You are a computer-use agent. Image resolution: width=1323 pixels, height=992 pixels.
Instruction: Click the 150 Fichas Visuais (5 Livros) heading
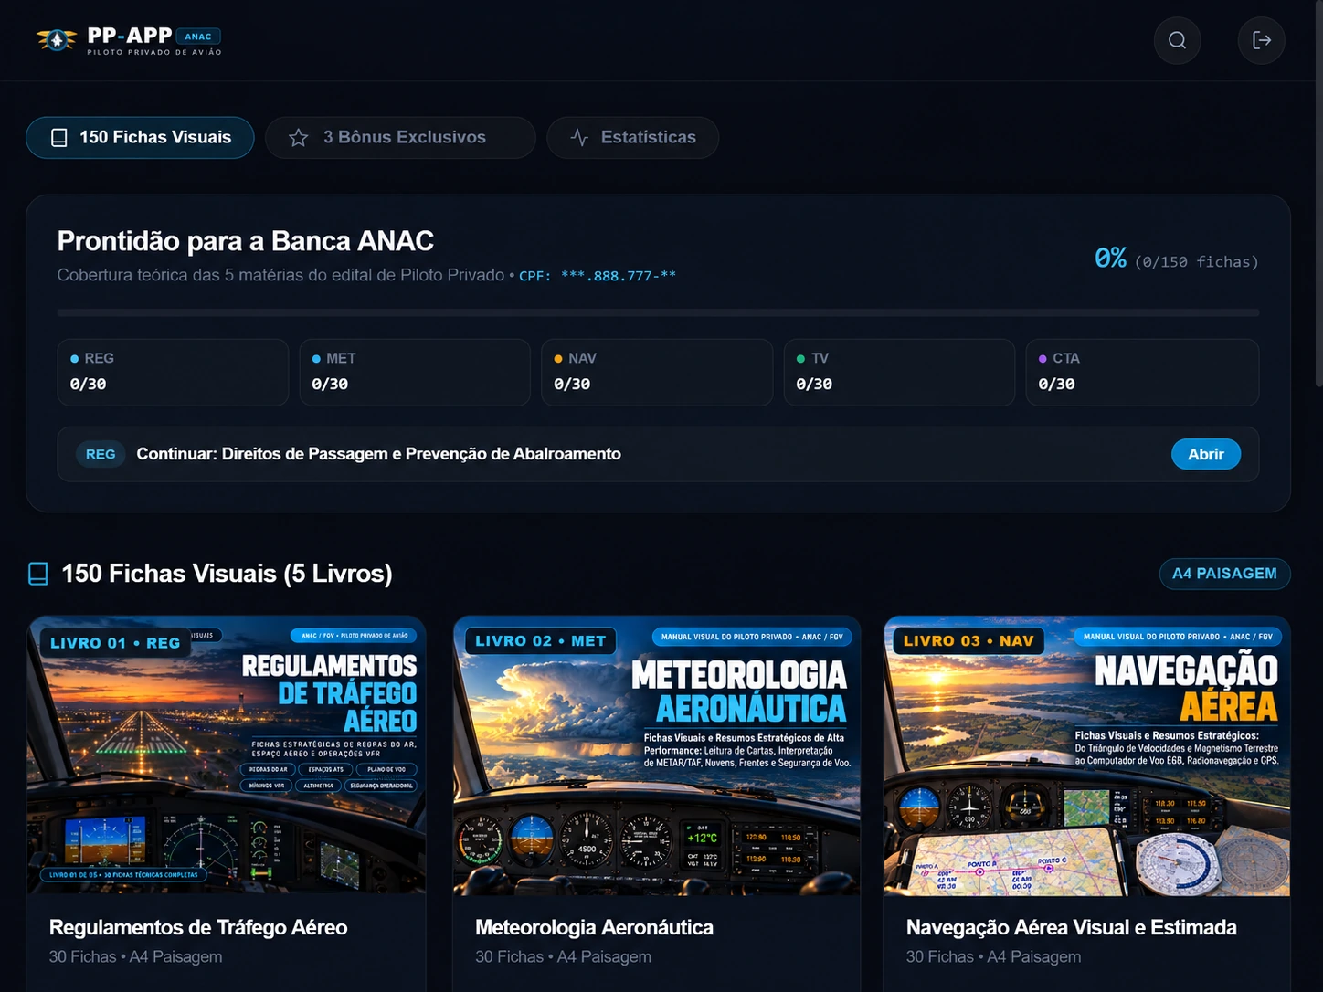point(227,574)
